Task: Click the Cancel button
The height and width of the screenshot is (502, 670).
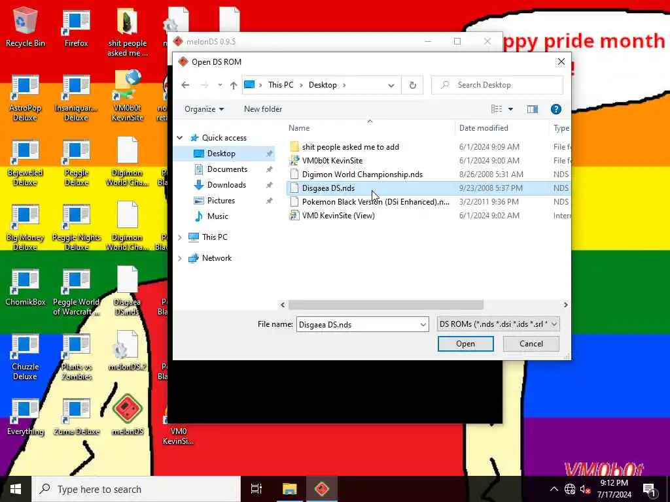Action: coord(531,344)
